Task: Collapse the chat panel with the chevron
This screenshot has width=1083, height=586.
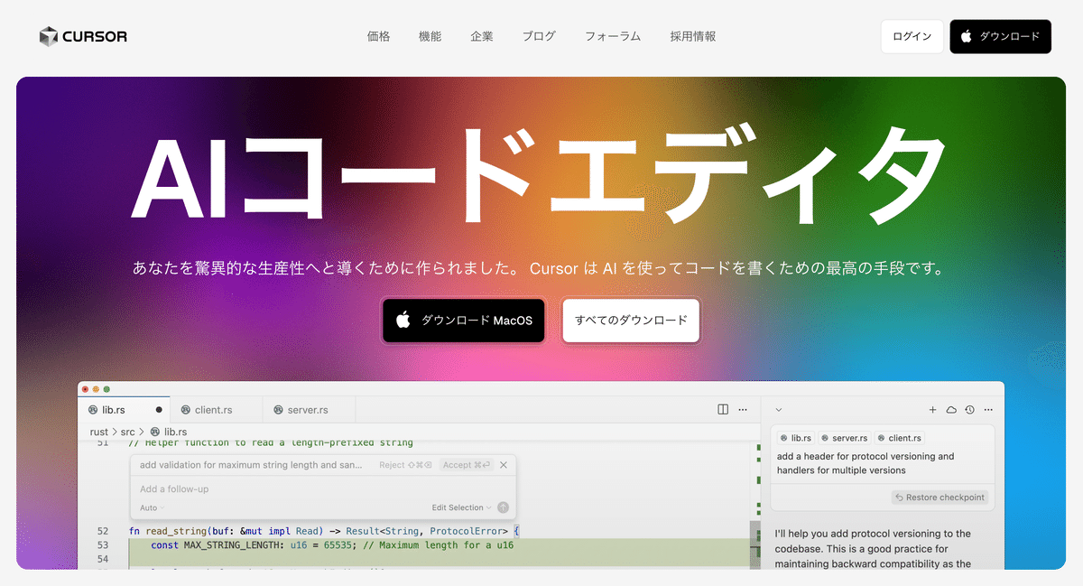Action: pos(780,409)
